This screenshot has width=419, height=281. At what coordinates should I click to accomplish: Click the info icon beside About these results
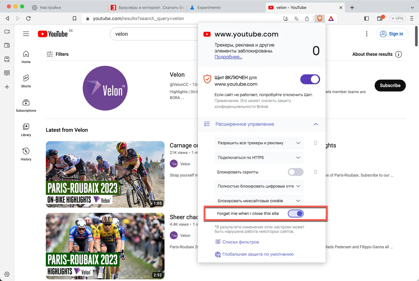click(399, 54)
